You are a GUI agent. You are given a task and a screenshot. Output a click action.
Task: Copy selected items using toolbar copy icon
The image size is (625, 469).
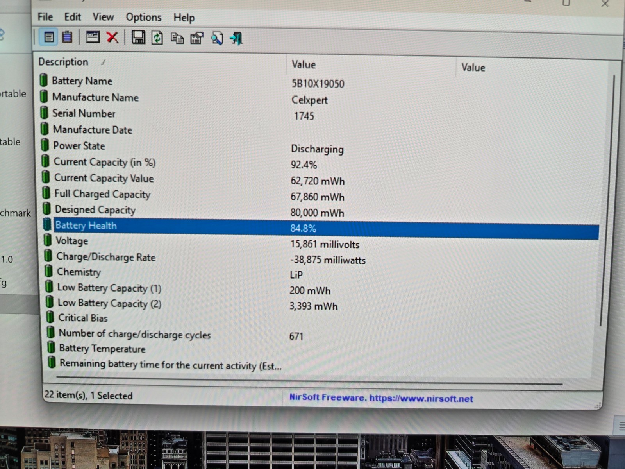coord(177,38)
